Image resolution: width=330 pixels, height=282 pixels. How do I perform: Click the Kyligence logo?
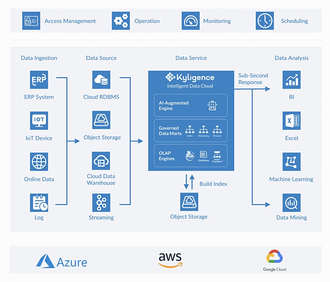(x=190, y=77)
